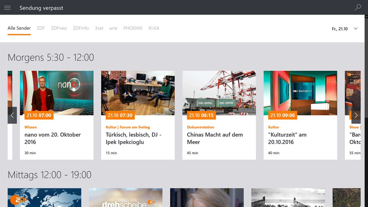This screenshot has width=368, height=207.
Task: Open the Kulturzeit studio thumbnail
Action: [x=301, y=93]
